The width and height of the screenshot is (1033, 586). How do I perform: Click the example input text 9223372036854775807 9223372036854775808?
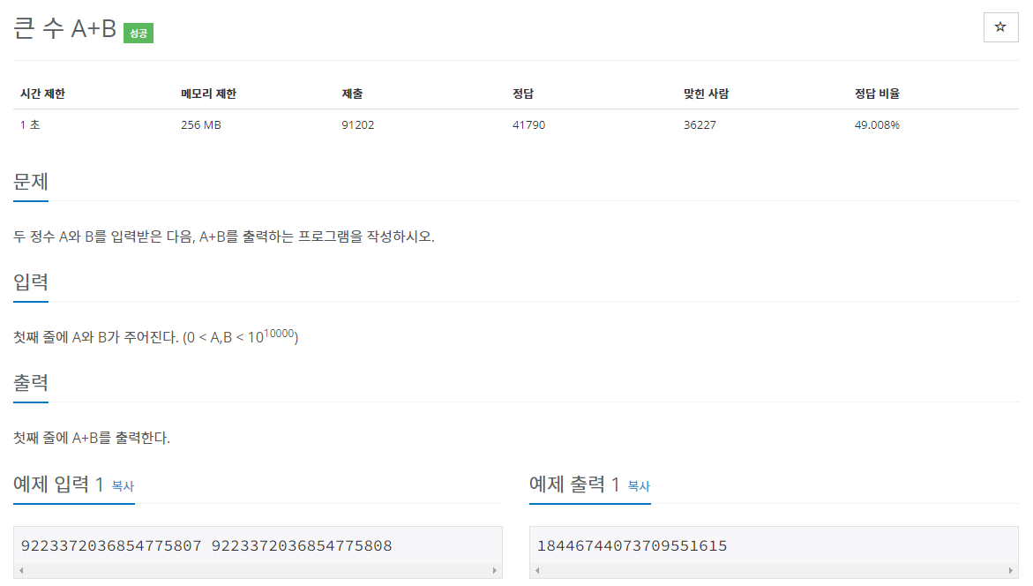click(206, 545)
